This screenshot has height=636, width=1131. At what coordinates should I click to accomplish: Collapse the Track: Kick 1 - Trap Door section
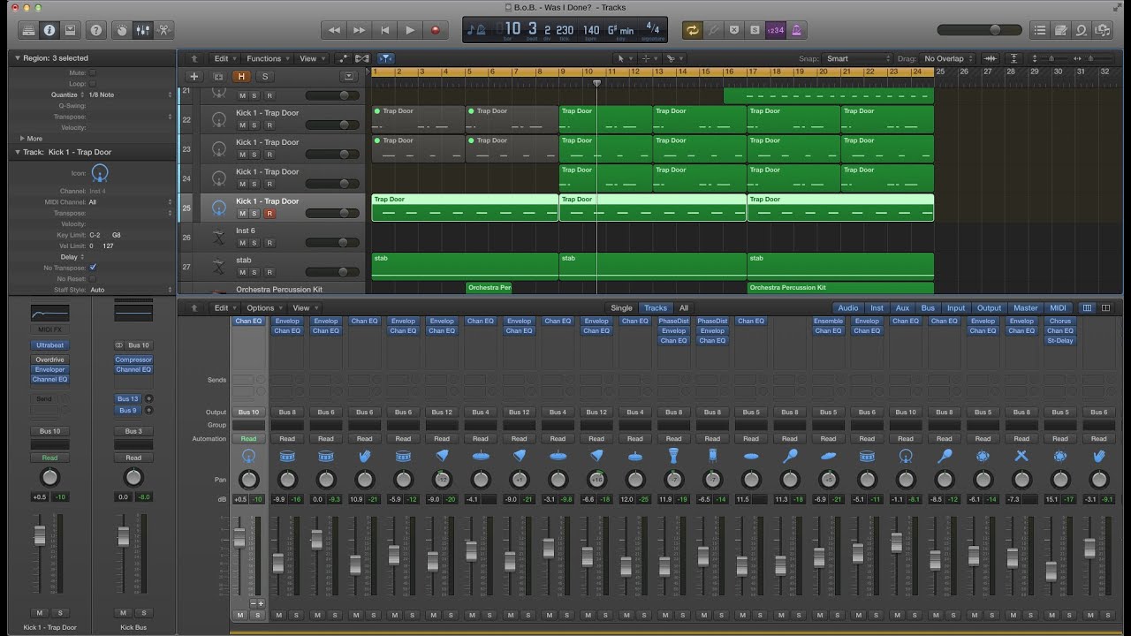[17, 152]
